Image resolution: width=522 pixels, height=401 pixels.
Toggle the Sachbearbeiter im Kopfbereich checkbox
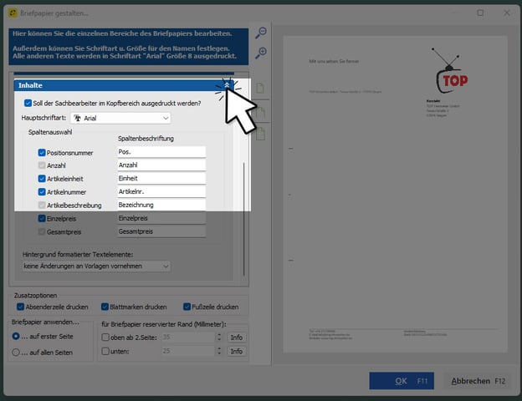28,103
